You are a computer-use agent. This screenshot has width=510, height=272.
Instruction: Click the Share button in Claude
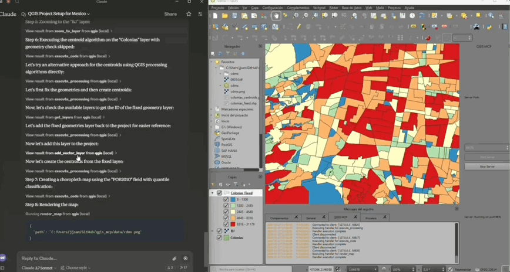[170, 13]
